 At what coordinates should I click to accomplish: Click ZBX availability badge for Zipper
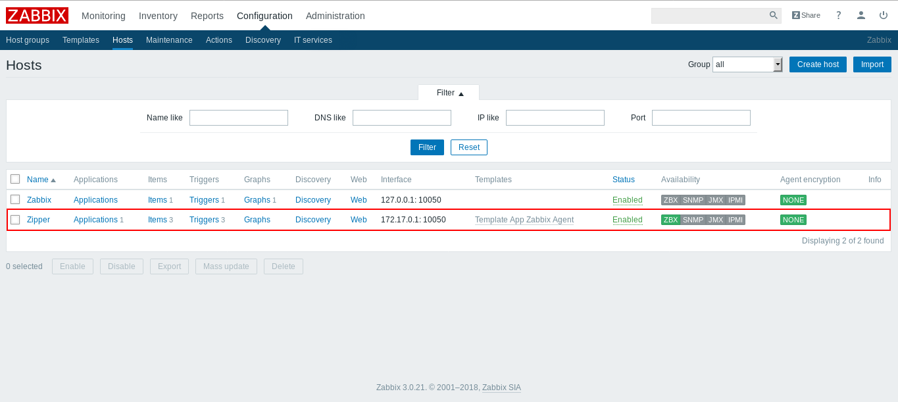point(670,220)
